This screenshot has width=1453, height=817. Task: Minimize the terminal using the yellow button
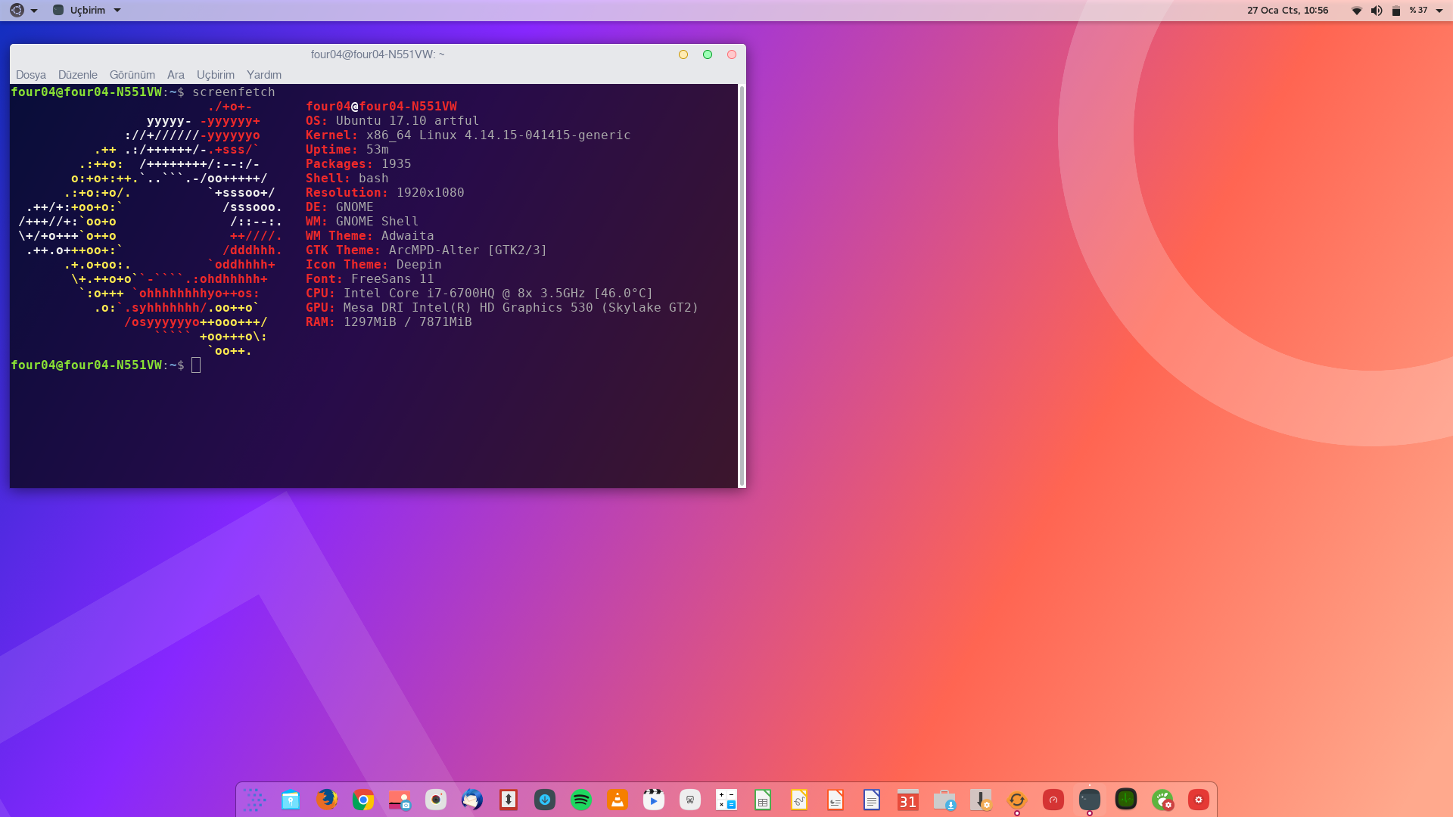point(683,54)
